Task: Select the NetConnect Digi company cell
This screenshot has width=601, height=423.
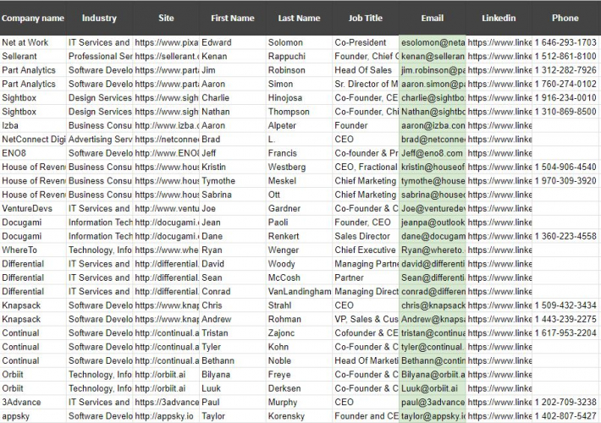Action: click(33, 139)
